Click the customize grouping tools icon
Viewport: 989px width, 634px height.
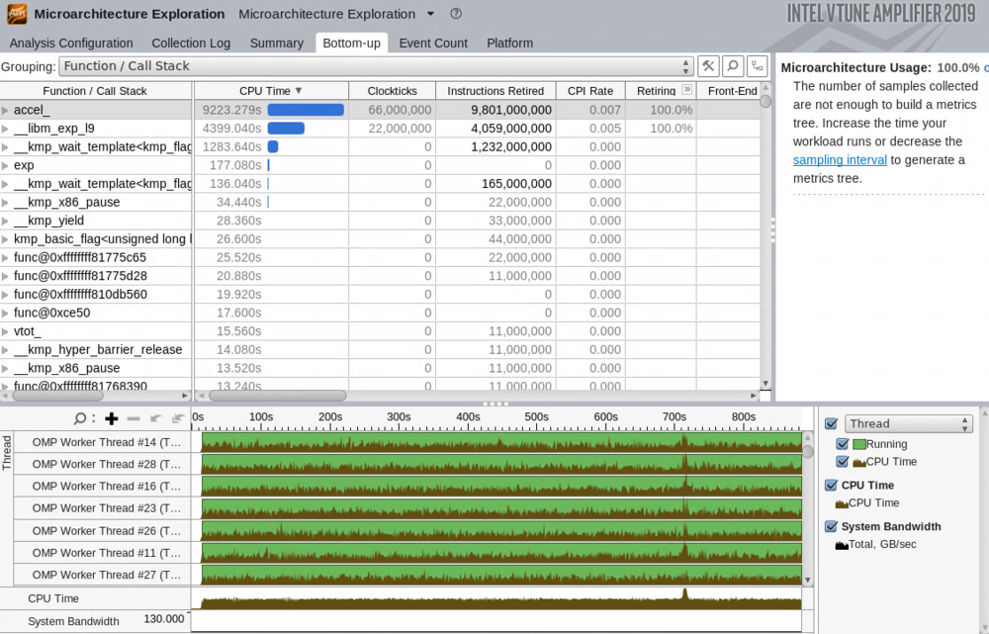click(708, 66)
